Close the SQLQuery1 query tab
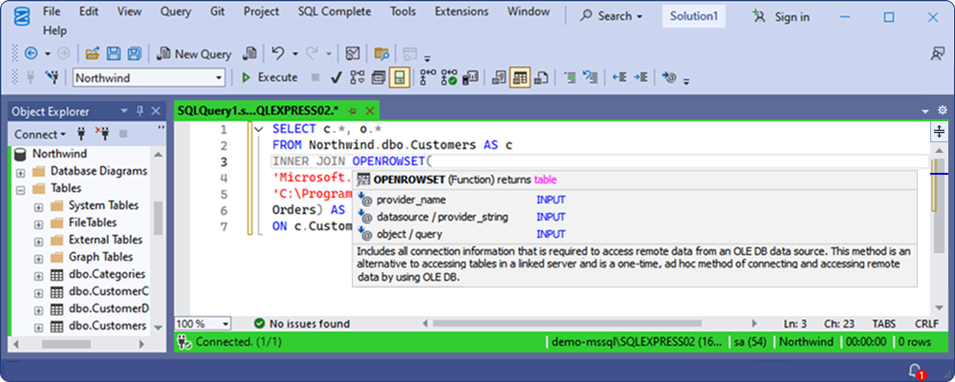Screen dimensions: 955x382 (x=368, y=112)
